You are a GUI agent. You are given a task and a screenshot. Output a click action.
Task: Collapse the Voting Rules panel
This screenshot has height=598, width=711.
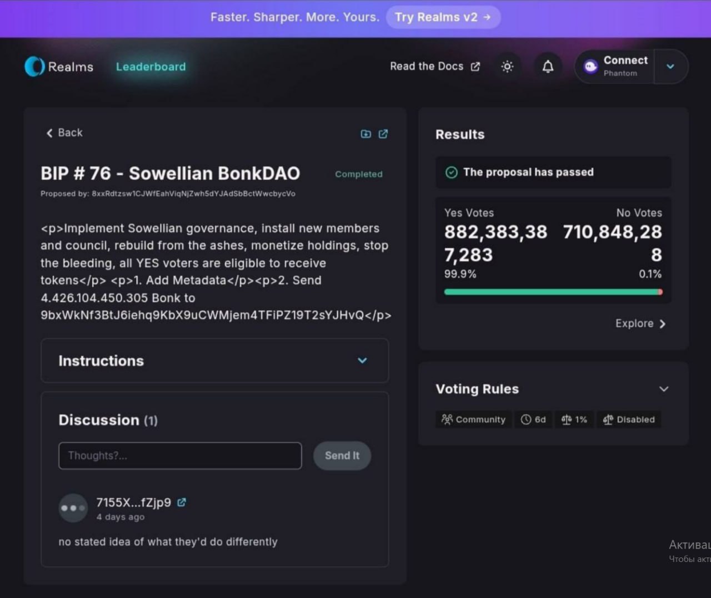tap(664, 389)
